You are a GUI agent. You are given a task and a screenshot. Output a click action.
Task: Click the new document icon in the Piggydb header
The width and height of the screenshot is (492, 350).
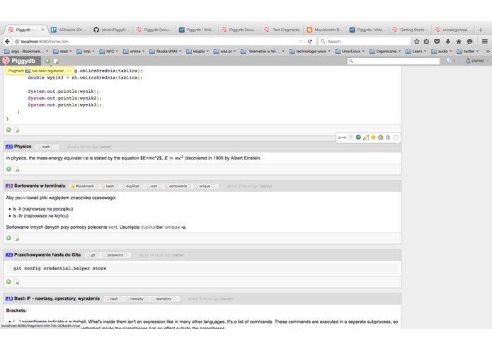click(56, 61)
